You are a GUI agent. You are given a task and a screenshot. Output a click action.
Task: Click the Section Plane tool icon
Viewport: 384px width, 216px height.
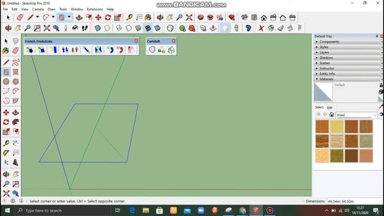pyautogui.click(x=170, y=28)
